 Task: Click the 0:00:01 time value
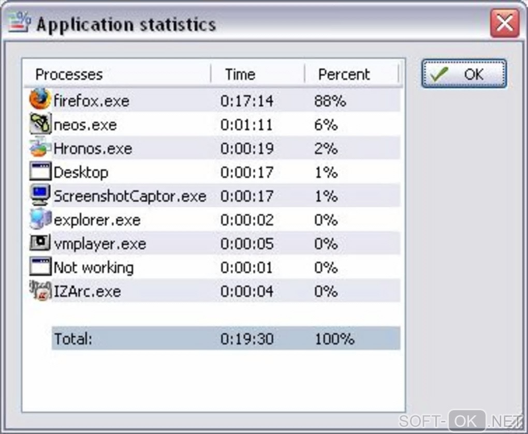246,268
